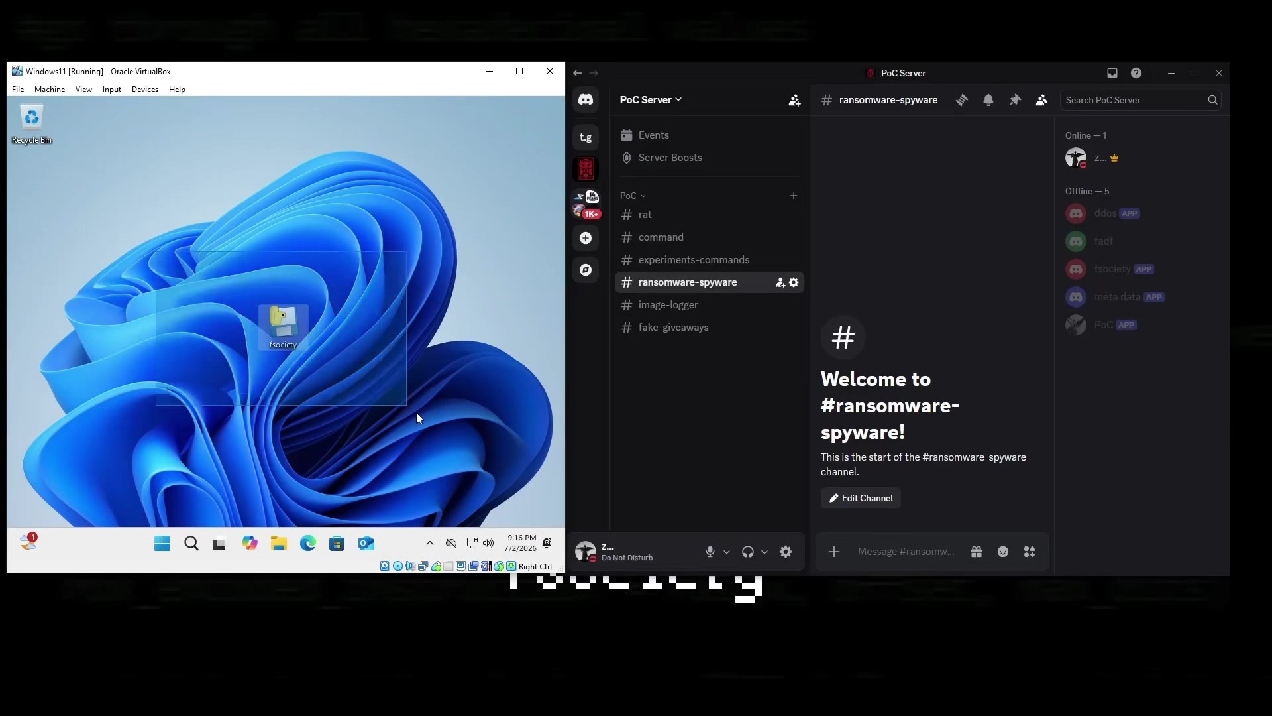Open the fake-giveaways channel
1272x716 pixels.
710,328
